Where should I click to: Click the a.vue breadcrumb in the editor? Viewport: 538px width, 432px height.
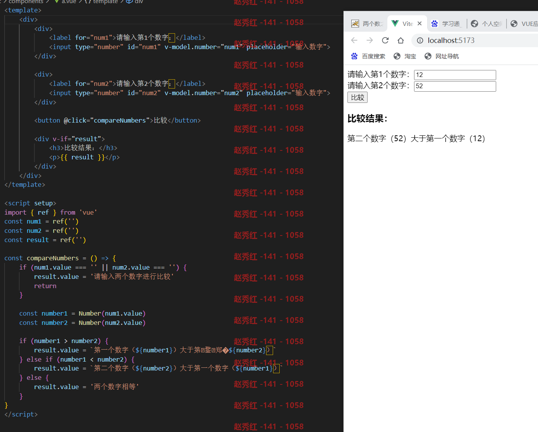[x=65, y=2]
